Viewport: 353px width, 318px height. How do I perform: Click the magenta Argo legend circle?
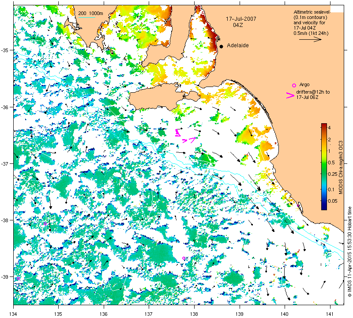tap(294, 85)
